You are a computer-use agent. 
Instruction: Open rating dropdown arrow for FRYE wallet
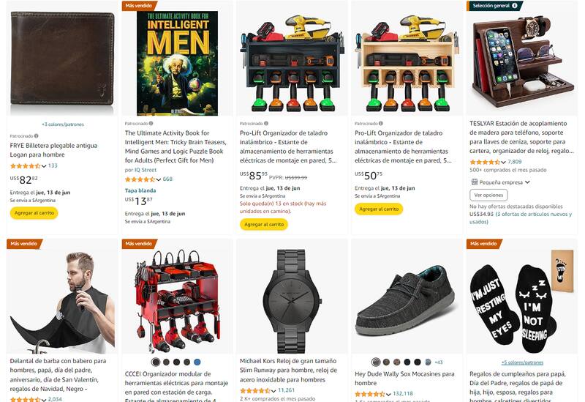click(x=44, y=166)
